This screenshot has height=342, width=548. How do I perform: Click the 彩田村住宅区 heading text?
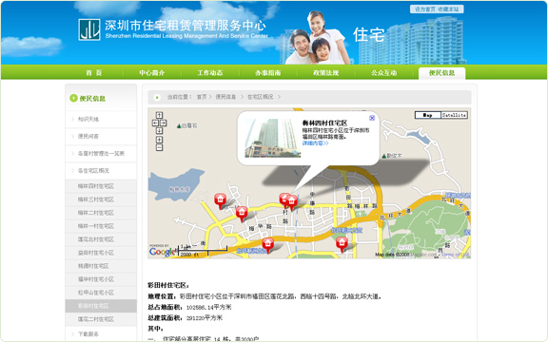[168, 285]
